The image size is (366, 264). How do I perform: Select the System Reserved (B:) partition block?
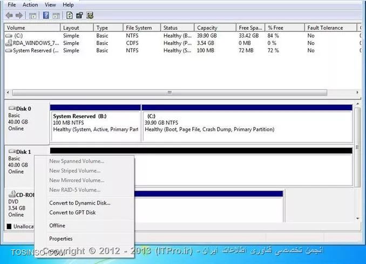96,124
